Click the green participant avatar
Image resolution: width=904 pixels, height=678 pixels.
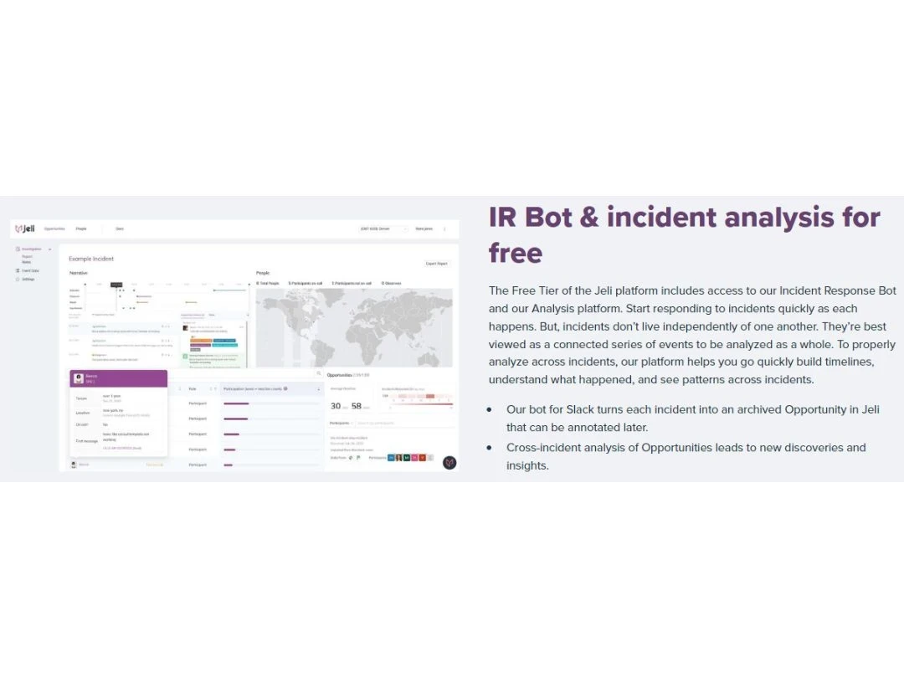407,458
